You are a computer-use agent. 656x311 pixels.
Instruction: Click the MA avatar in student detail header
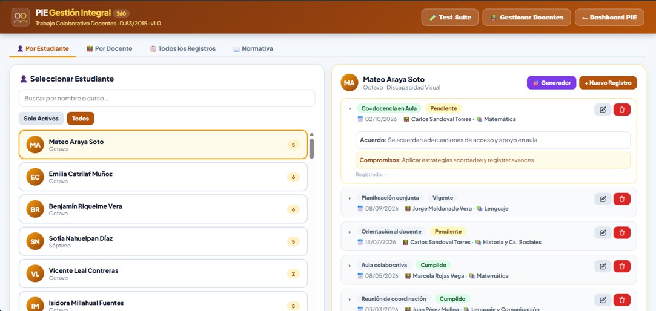click(x=350, y=83)
